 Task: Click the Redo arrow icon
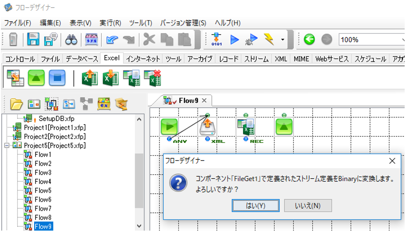(129, 40)
